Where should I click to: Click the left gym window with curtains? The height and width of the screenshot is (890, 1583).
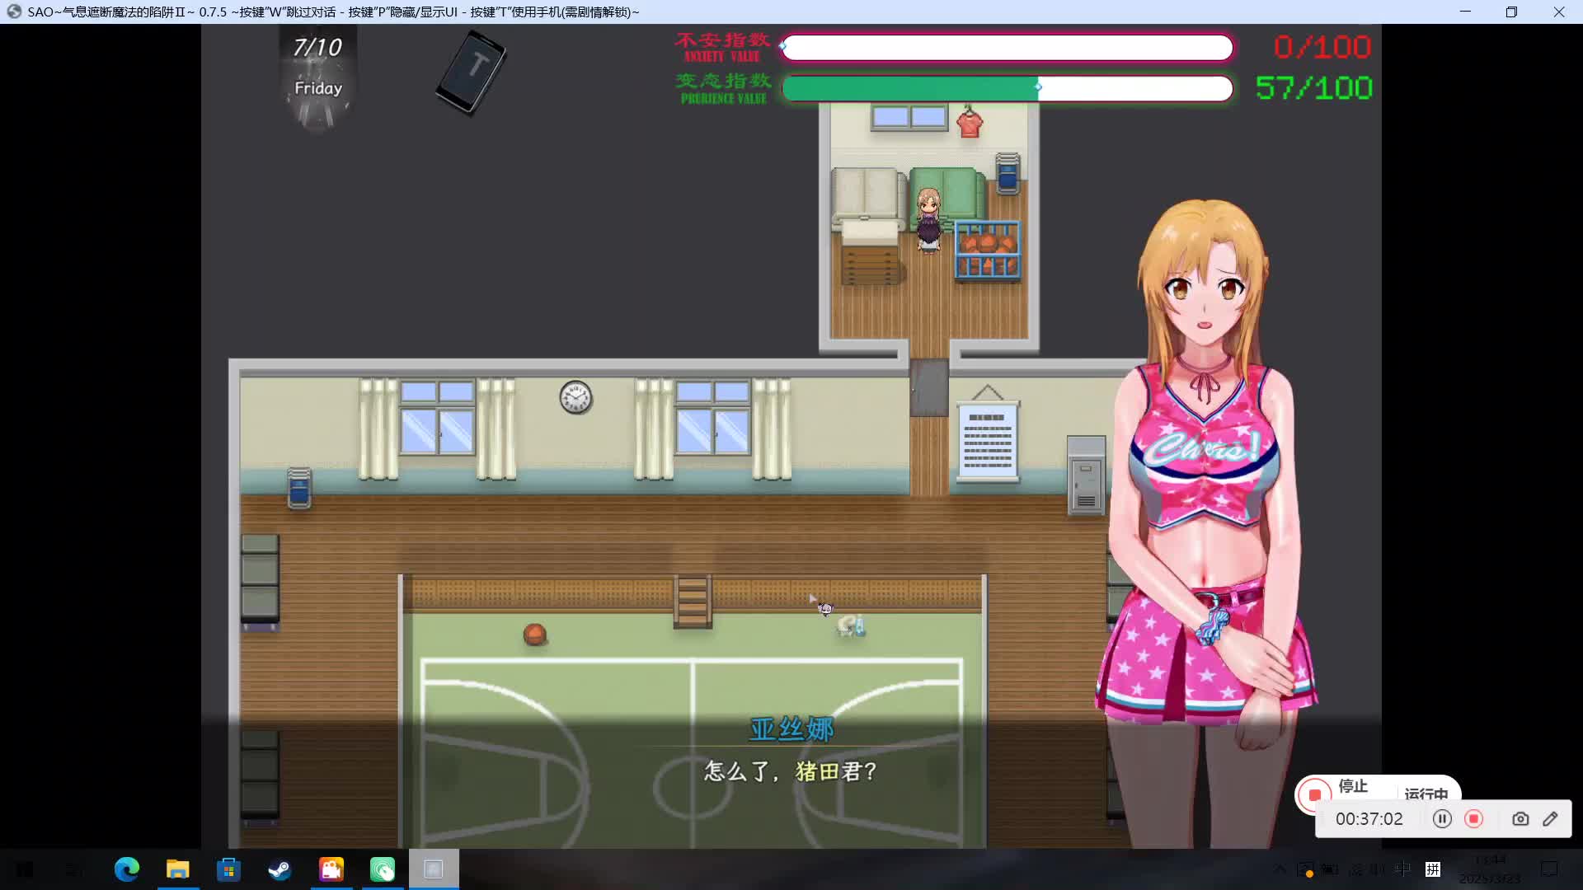(x=438, y=429)
